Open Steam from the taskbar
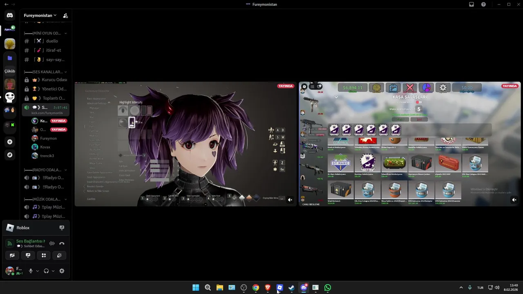 point(291,287)
